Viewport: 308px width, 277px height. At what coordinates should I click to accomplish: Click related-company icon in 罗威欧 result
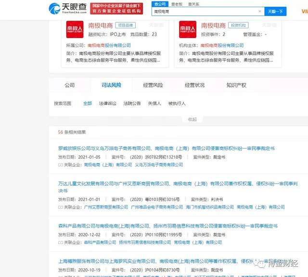click(60, 164)
